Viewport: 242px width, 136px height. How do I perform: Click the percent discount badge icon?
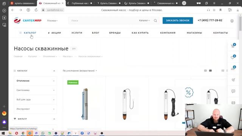pos(189,92)
